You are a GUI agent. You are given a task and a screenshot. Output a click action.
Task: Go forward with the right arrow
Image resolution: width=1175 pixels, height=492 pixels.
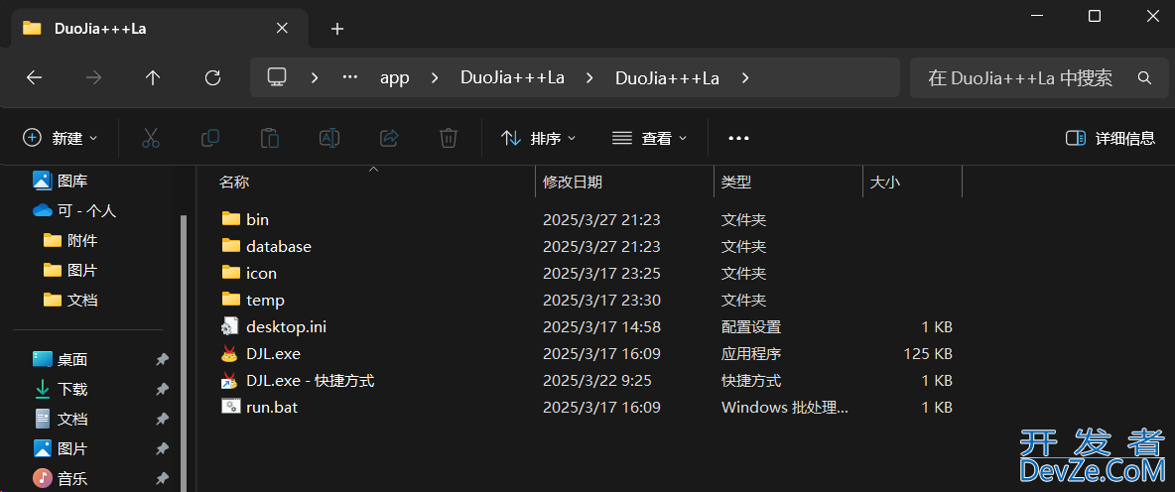[x=93, y=78]
